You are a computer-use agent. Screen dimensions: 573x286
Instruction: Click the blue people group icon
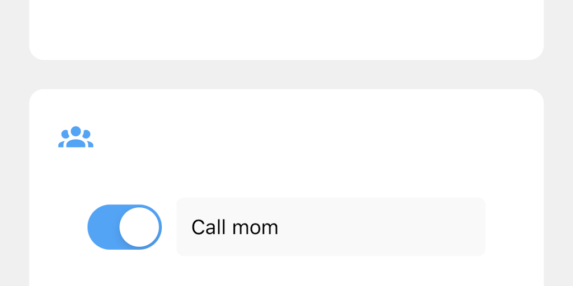pos(76,137)
